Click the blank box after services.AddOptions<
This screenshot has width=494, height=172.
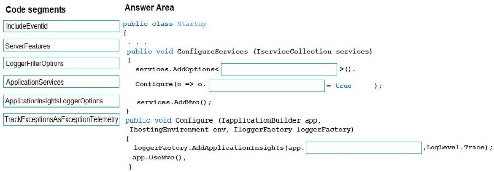coord(278,69)
